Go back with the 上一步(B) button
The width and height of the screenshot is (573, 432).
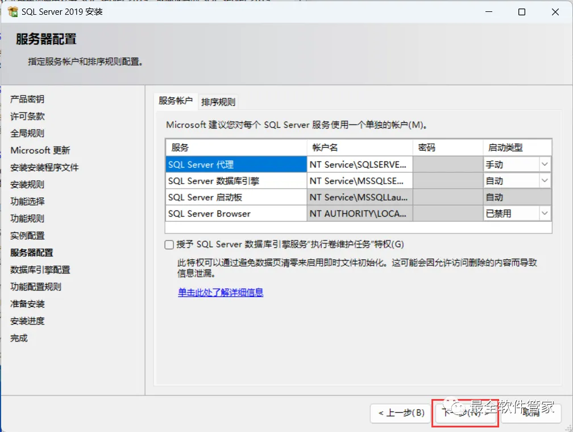(x=401, y=413)
